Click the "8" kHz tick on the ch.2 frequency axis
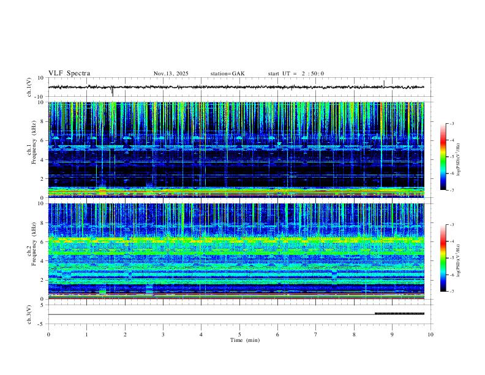This screenshot has height=375, width=485. [x=43, y=223]
